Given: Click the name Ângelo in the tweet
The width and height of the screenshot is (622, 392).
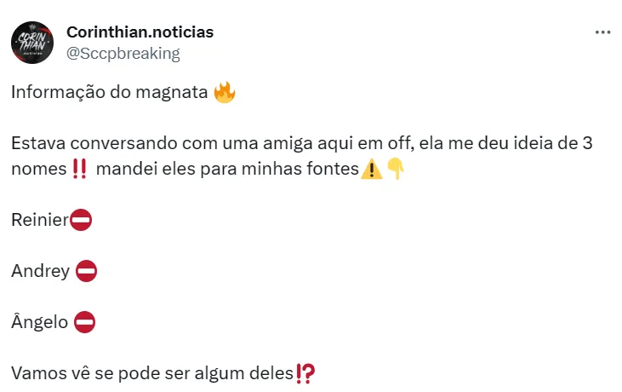Looking at the screenshot, I should click(x=39, y=322).
